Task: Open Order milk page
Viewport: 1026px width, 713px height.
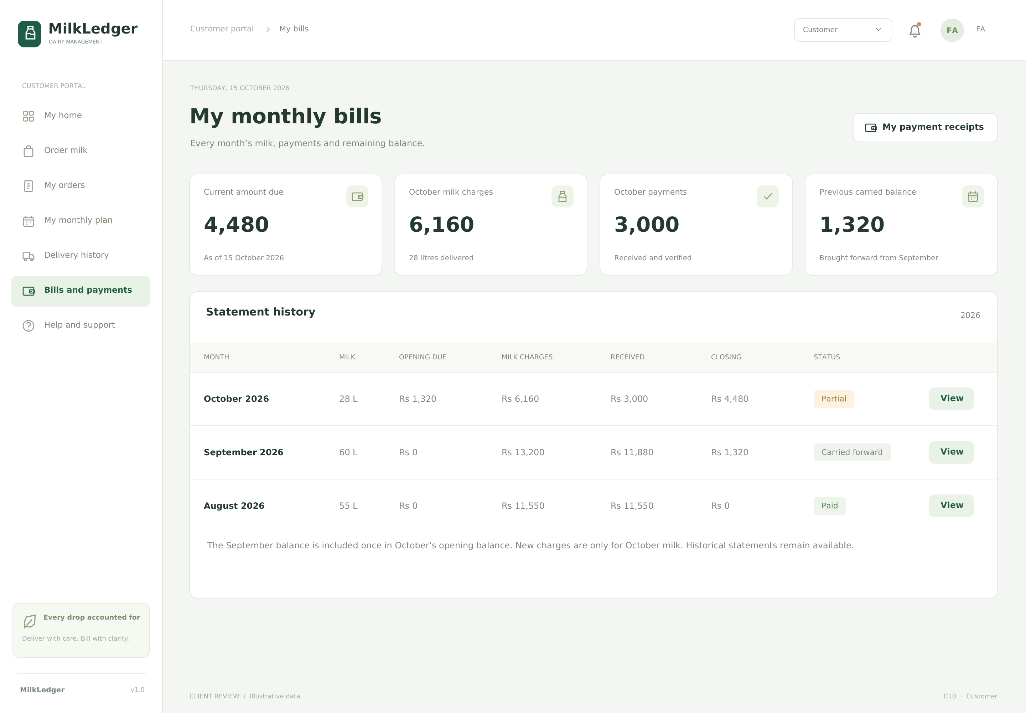Action: pos(81,150)
